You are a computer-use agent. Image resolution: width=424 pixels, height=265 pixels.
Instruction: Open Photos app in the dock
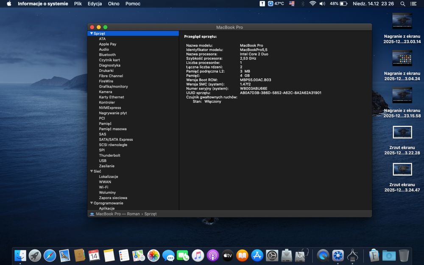click(153, 255)
